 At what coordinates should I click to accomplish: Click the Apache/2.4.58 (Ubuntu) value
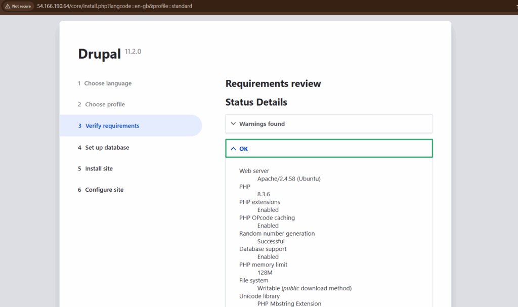[289, 179]
